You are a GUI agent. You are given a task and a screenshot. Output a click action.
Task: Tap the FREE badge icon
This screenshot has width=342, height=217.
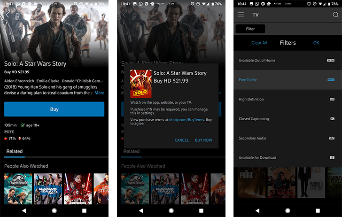[x=331, y=80]
